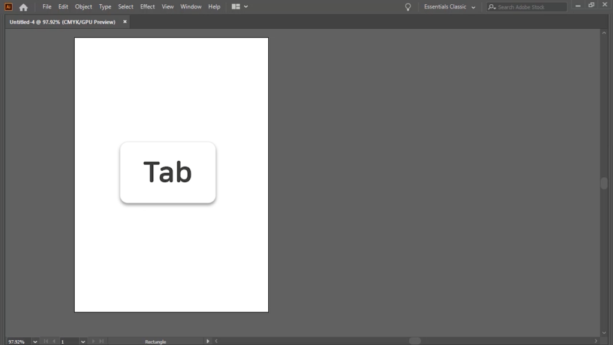Open the Object menu
Screen dimensions: 613x345
coord(83,7)
